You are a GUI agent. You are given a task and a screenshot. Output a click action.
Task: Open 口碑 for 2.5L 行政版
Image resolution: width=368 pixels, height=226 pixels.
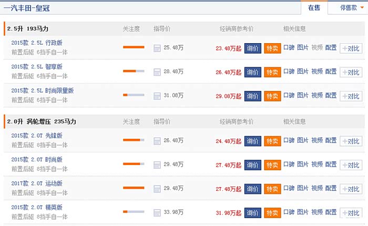coord(289,48)
